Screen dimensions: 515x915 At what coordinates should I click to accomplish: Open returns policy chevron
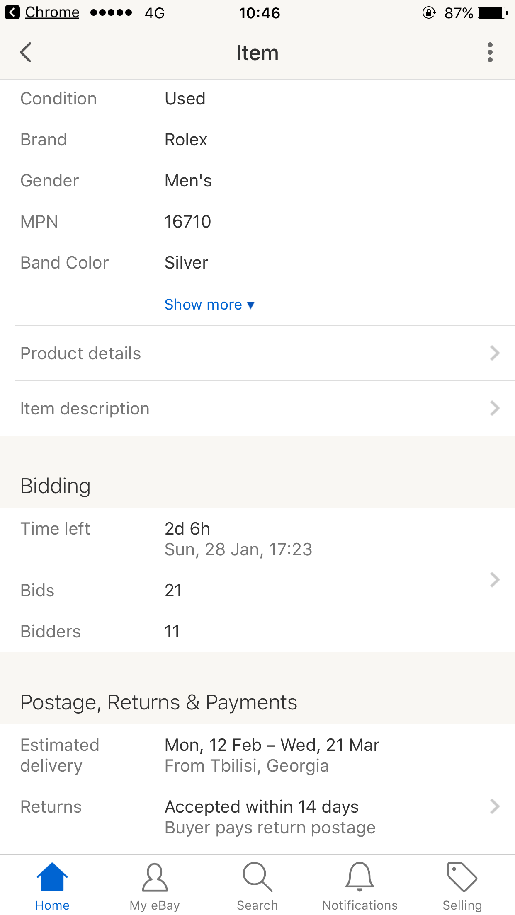coord(494,806)
